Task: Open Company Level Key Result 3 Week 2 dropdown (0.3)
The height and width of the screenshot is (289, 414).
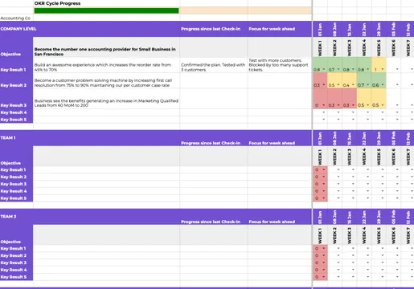Action: (x=338, y=105)
